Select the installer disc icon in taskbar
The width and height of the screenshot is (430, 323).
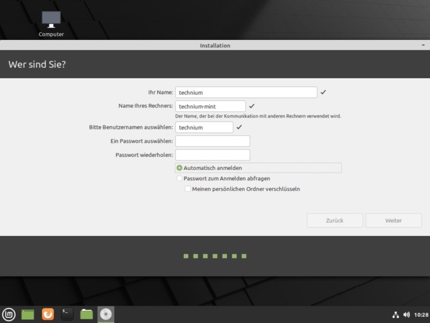106,314
